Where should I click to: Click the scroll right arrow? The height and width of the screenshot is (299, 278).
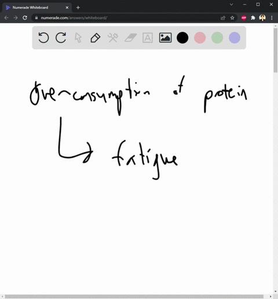point(270,297)
